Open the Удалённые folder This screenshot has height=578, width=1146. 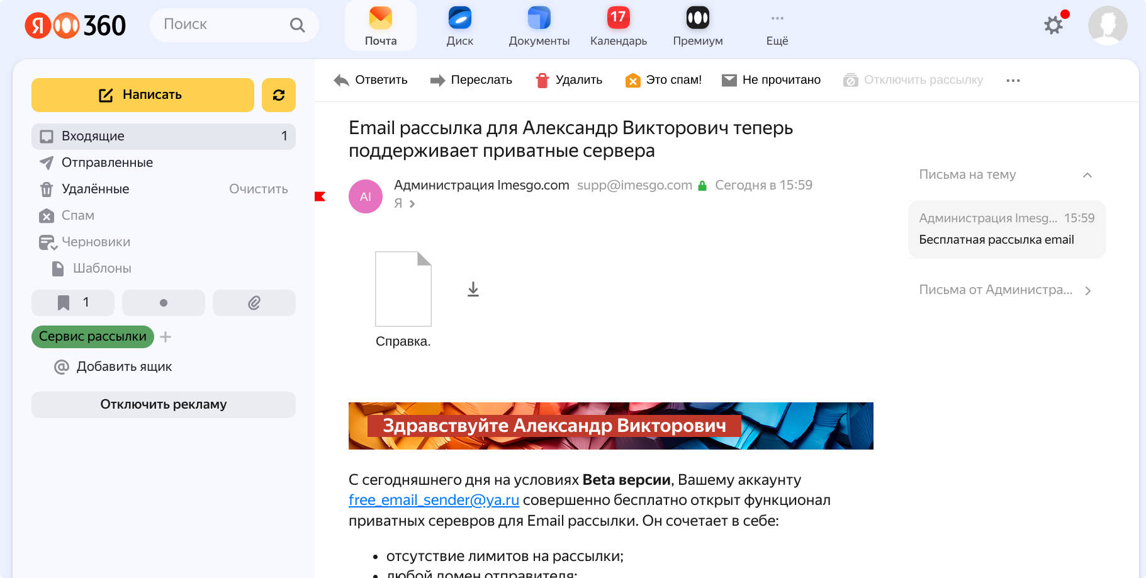(x=95, y=189)
